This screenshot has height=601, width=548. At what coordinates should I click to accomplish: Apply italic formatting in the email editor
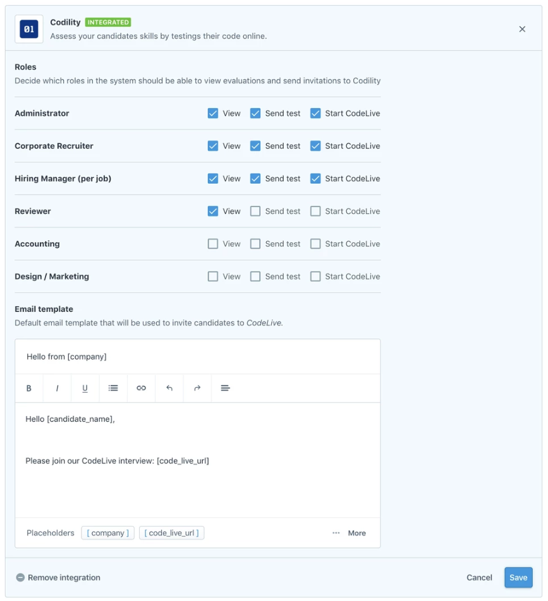click(56, 388)
